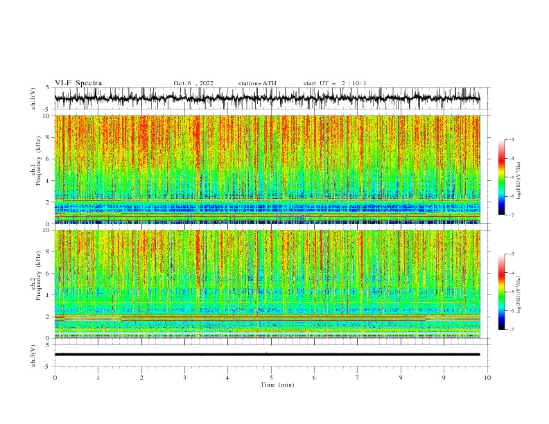The width and height of the screenshot is (549, 424).
Task: Click time axis tick label "9"
Action: pos(444,378)
